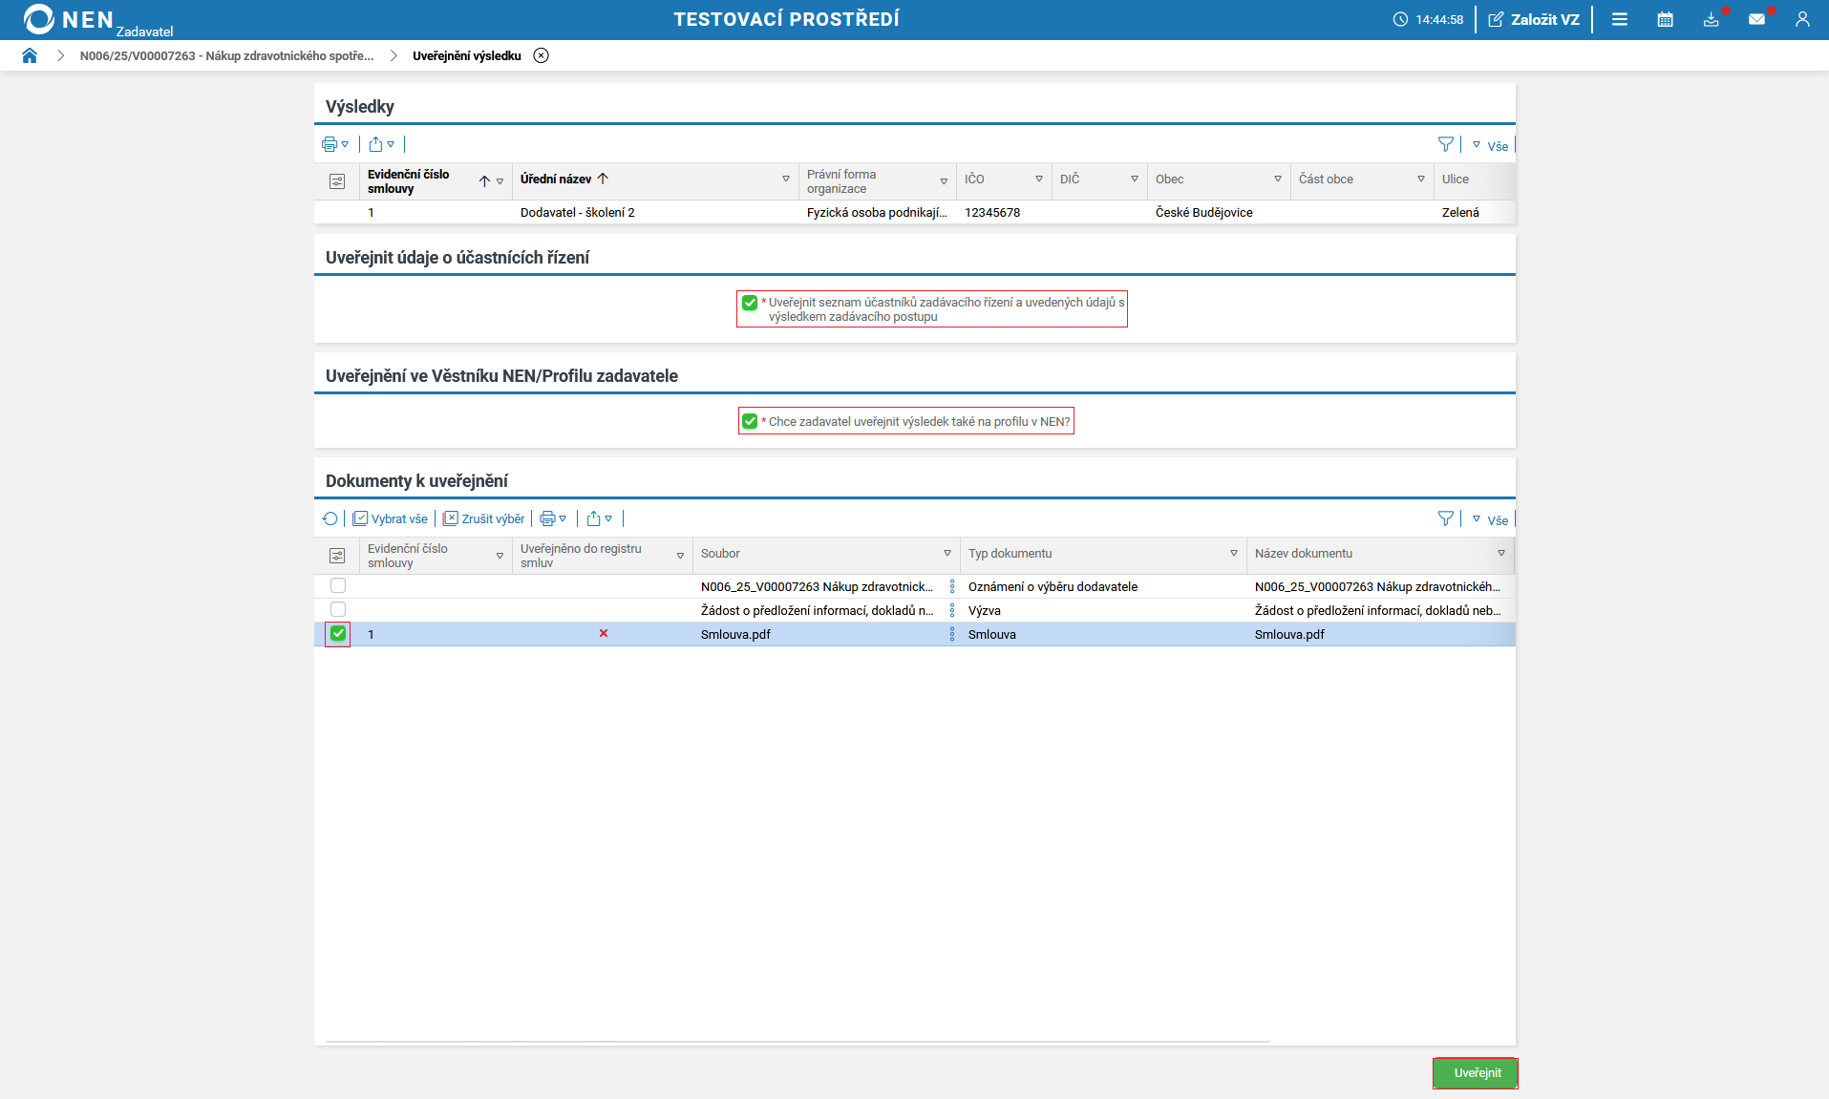Screen dimensions: 1829x1099
Task: Open the hamburger main menu
Action: 1620,19
